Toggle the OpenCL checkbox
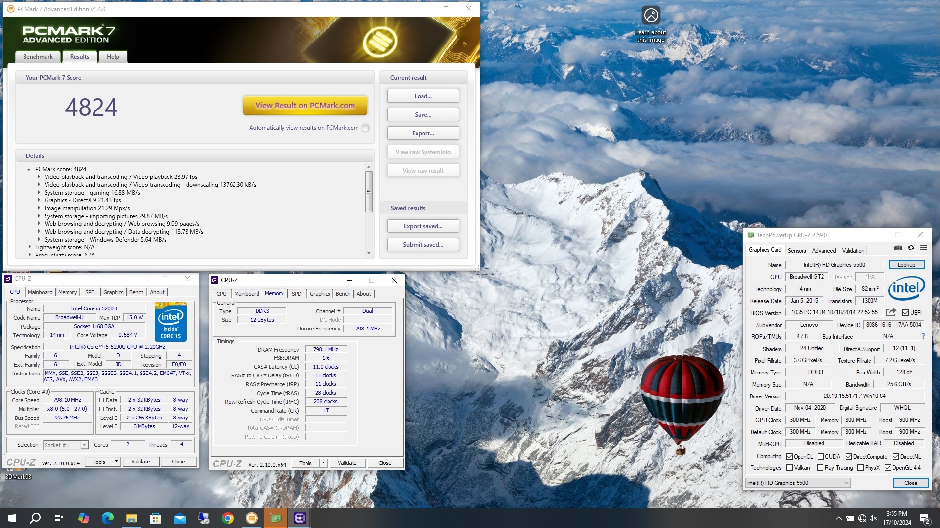940x528 pixels. 789,457
